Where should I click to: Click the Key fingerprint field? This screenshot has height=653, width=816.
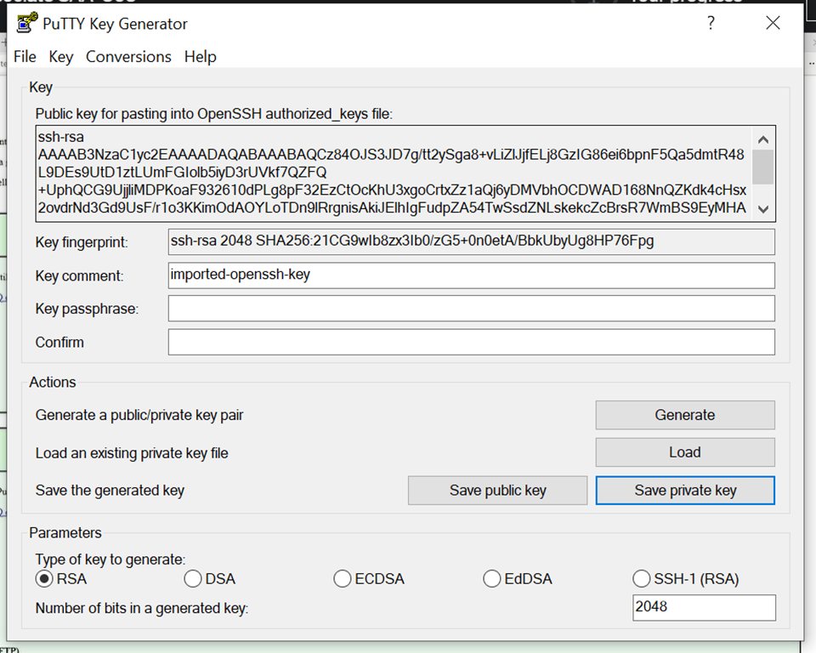[472, 241]
